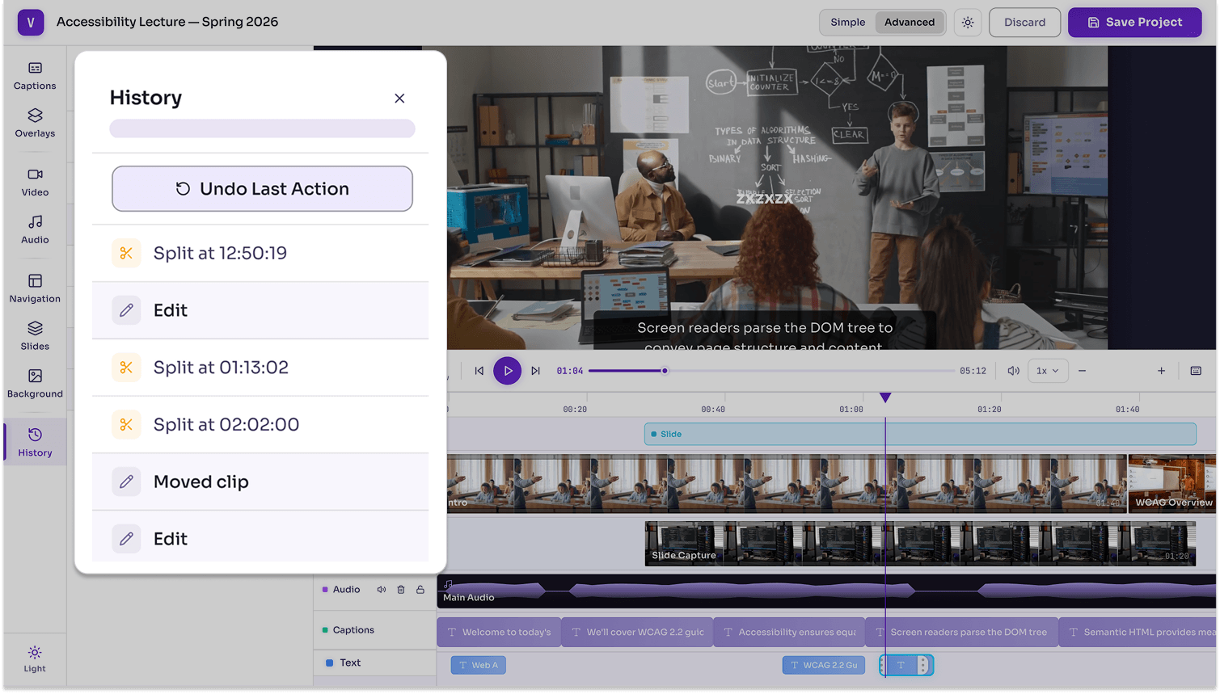1220x694 pixels.
Task: Select the History sidebar tab
Action: 35,443
